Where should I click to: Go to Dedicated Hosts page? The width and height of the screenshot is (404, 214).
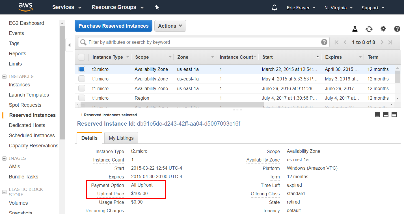coord(27,125)
